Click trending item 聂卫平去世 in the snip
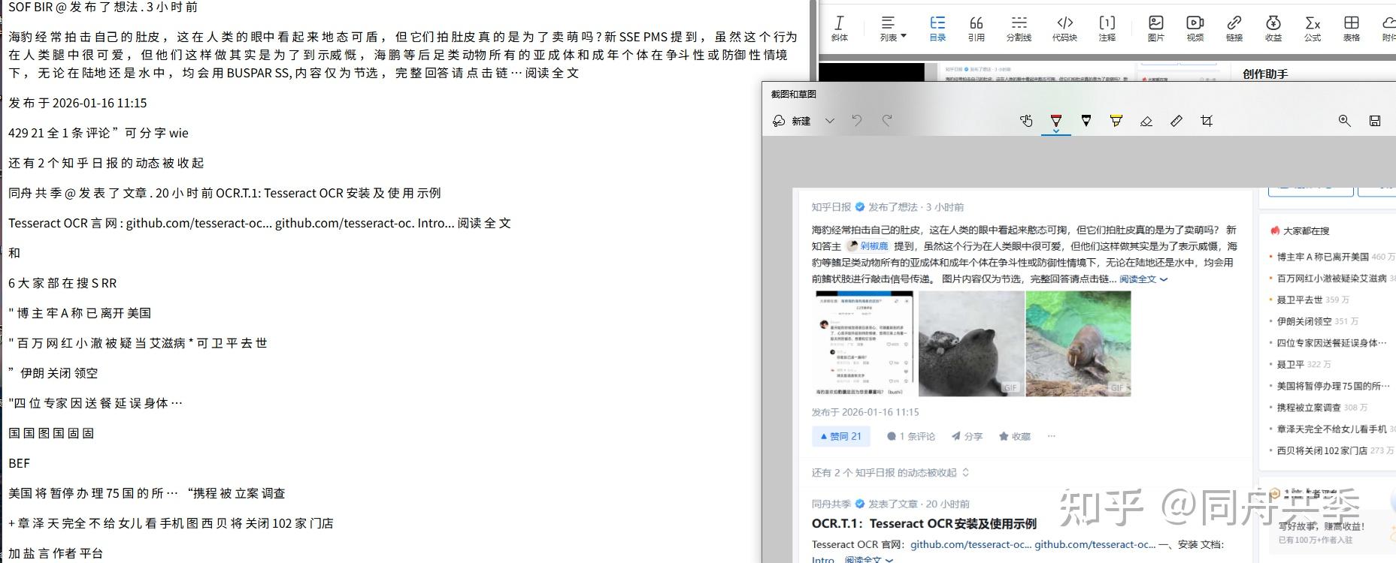 tap(1300, 300)
